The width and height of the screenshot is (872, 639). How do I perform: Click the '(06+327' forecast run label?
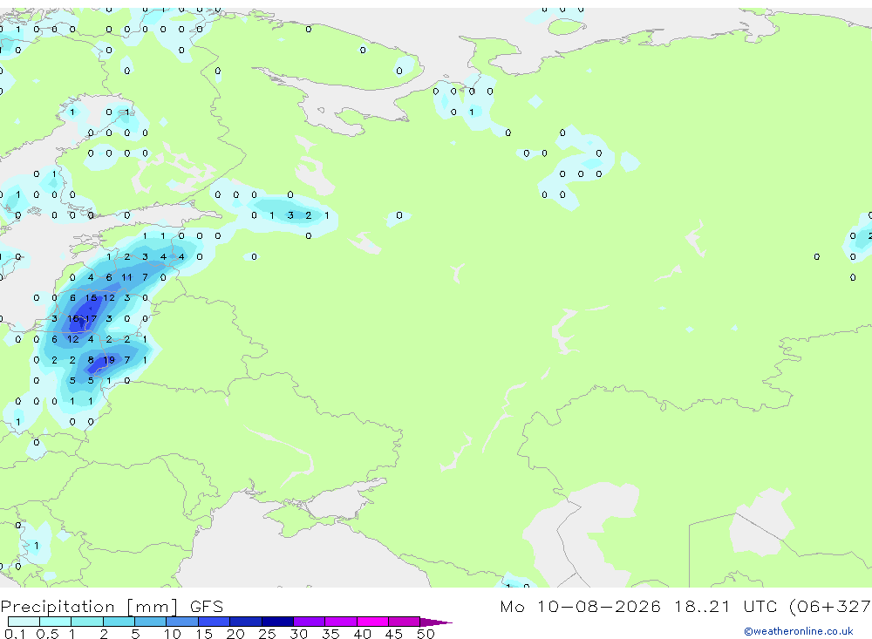[x=830, y=606]
